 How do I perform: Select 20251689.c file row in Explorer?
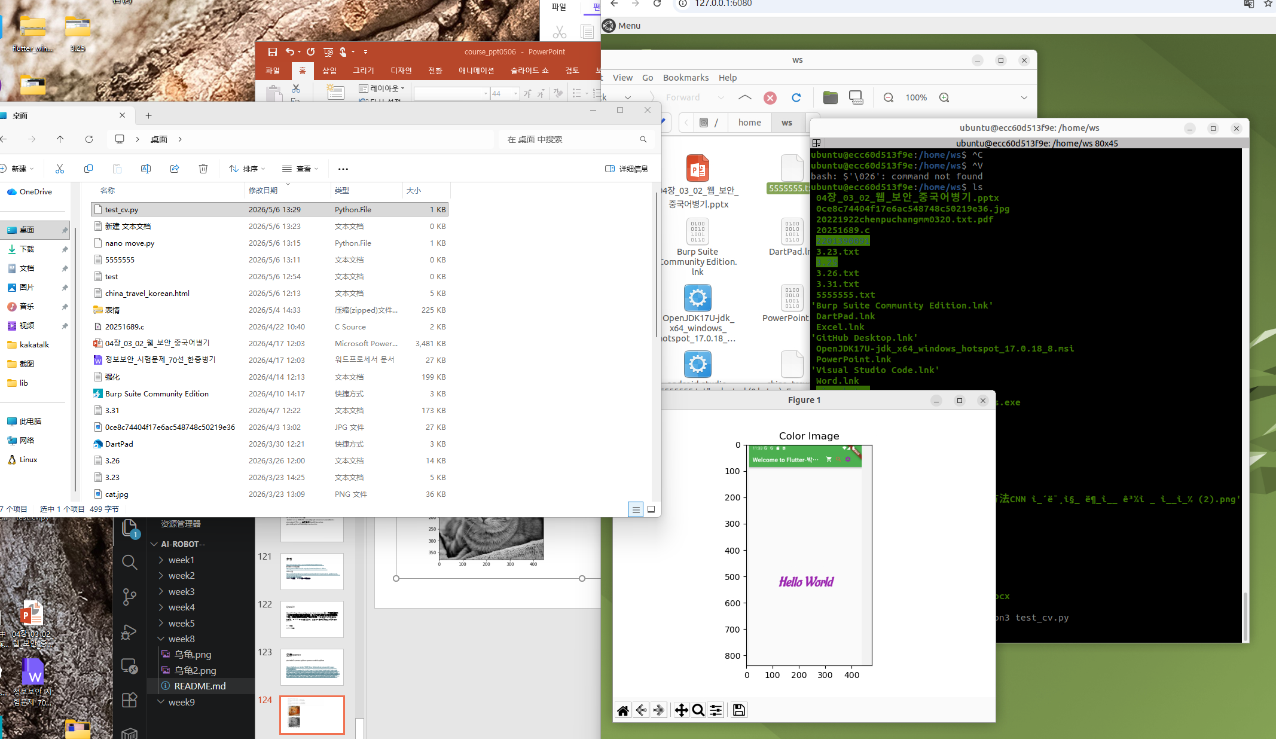[x=270, y=327]
